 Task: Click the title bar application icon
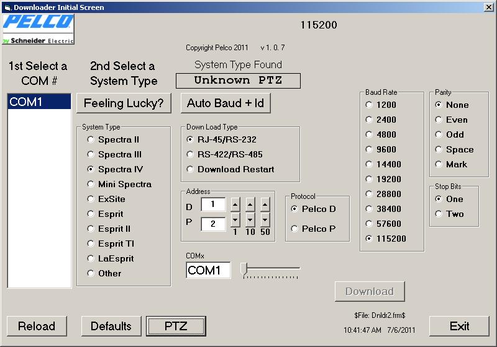coord(7,7)
